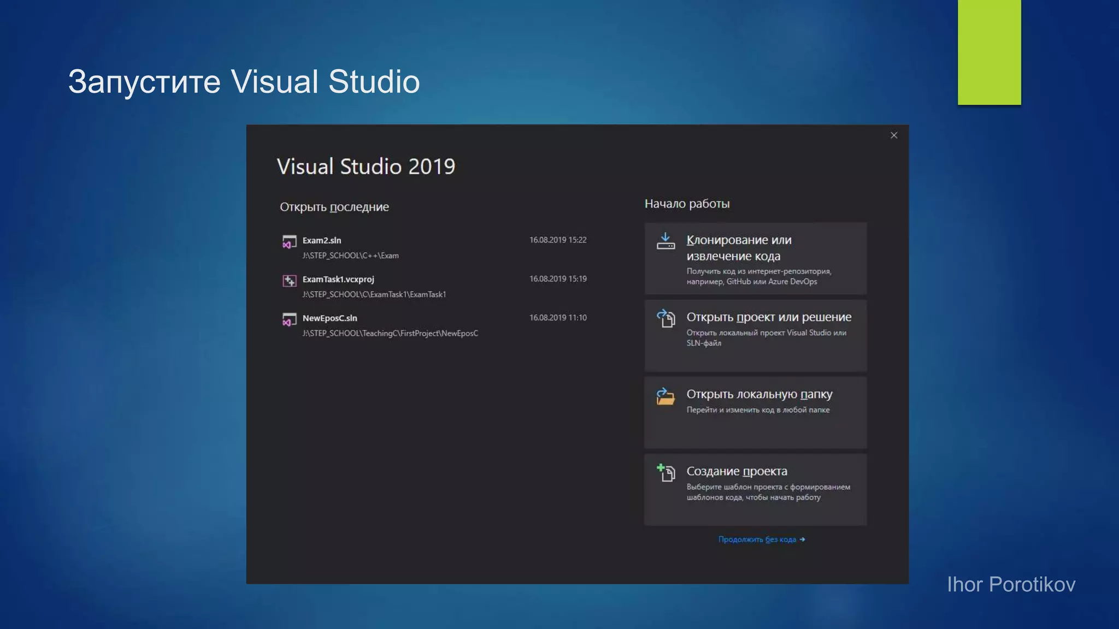Click the timestamp 16.08.2019 11:10

click(558, 317)
